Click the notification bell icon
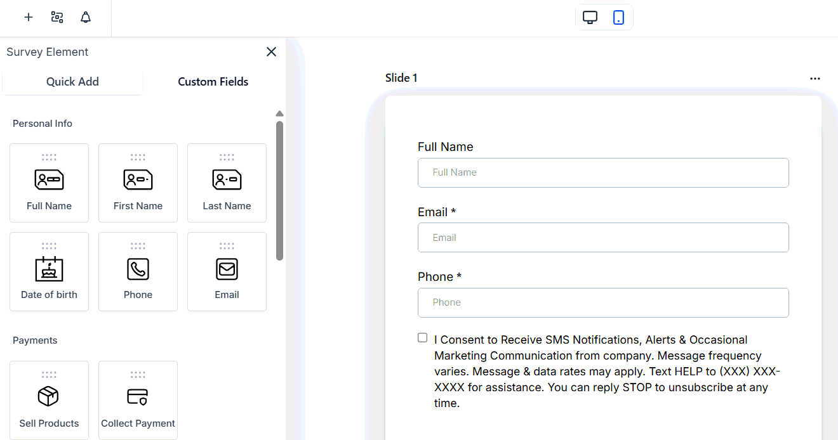 pos(86,17)
